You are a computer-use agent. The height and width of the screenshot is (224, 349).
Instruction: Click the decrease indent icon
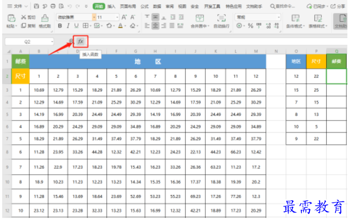pos(173,17)
